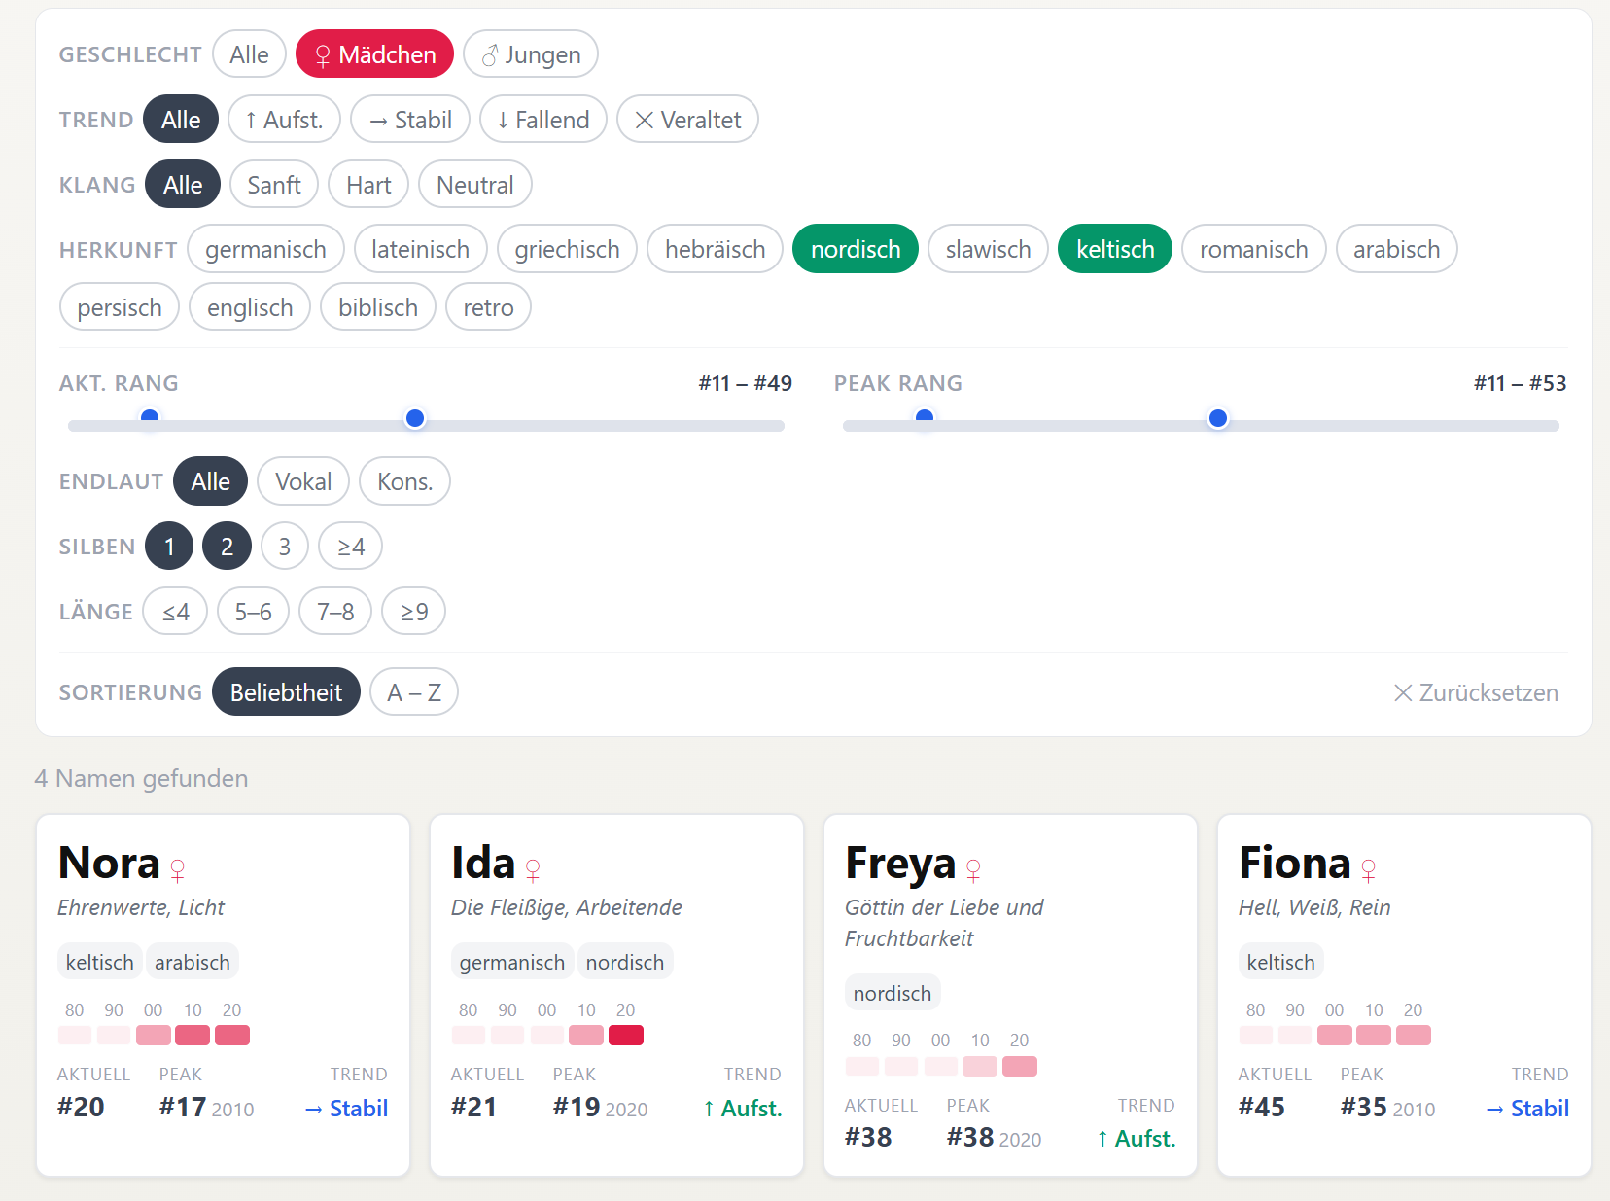The width and height of the screenshot is (1610, 1201).
Task: Toggle the englisch origin chip
Action: (250, 307)
